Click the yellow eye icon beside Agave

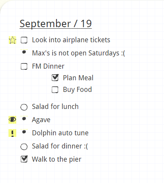12,120
